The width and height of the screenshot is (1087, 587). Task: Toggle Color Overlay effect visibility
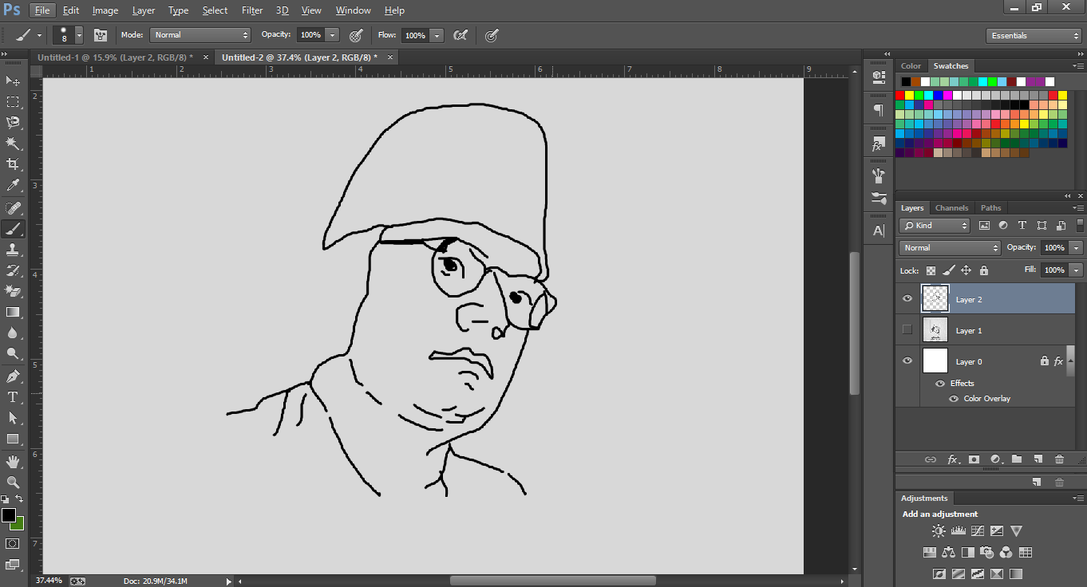click(954, 399)
